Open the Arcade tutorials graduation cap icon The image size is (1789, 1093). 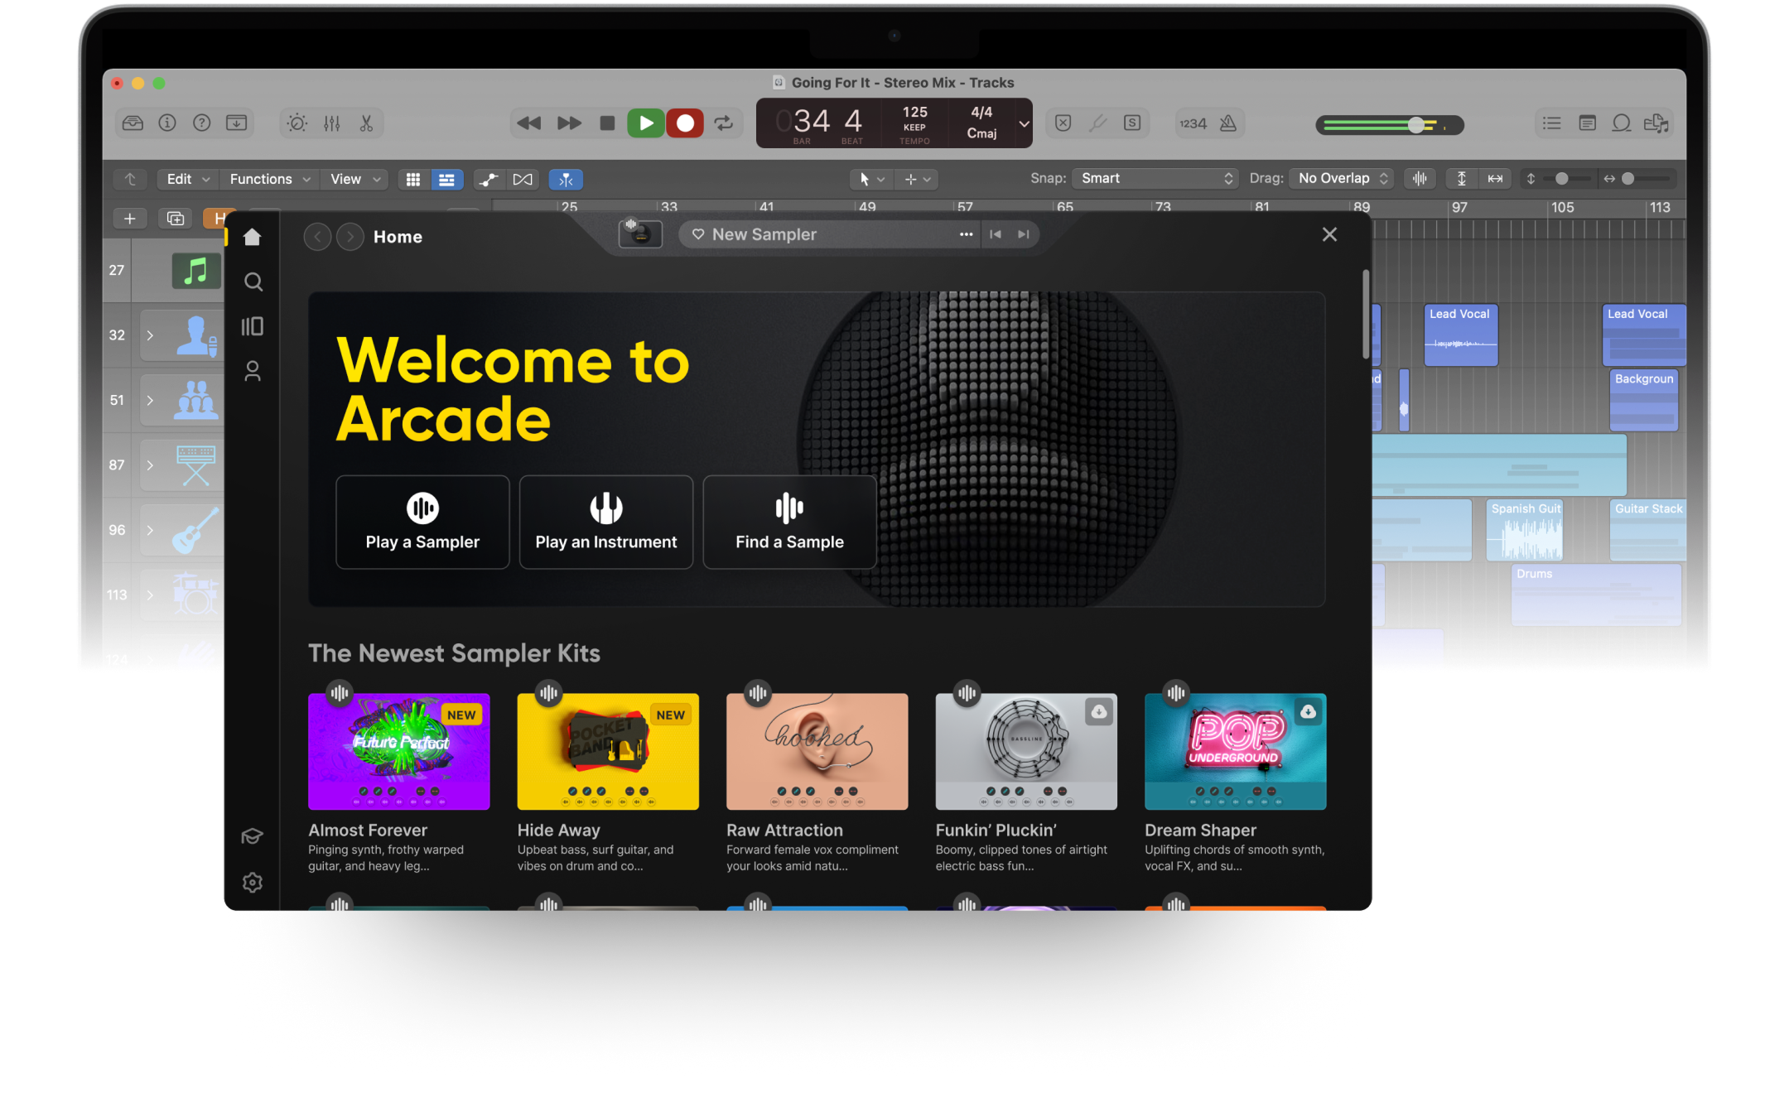point(253,836)
